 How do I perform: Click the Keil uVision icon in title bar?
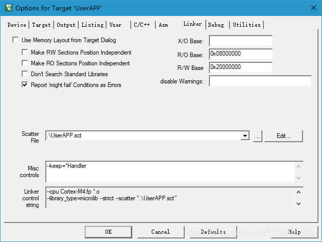pyautogui.click(x=9, y=8)
